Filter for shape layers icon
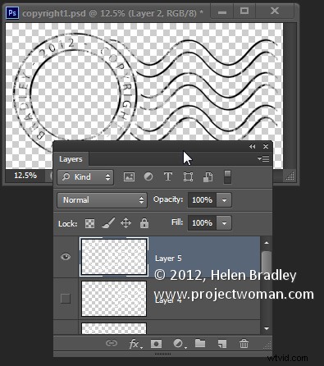Viewport: 324px width, 366px height. [x=188, y=176]
